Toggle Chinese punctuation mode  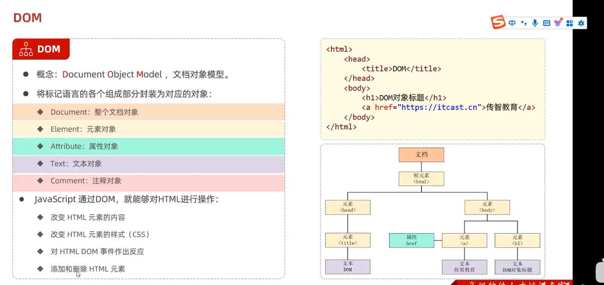pos(524,23)
